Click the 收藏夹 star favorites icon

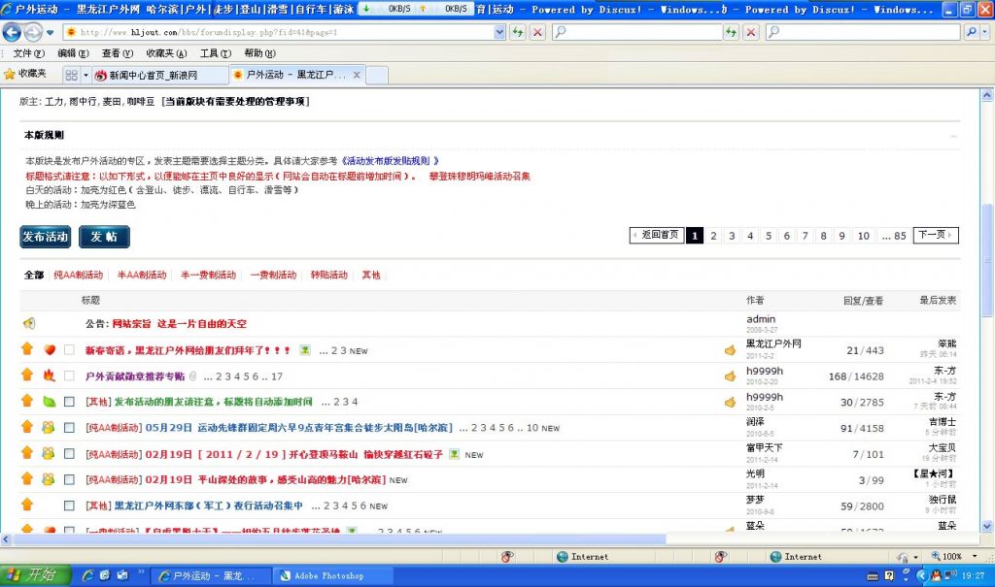click(x=10, y=74)
